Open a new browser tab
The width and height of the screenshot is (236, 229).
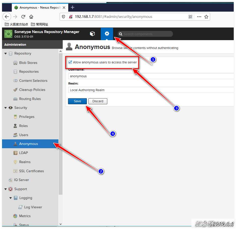[72, 7]
